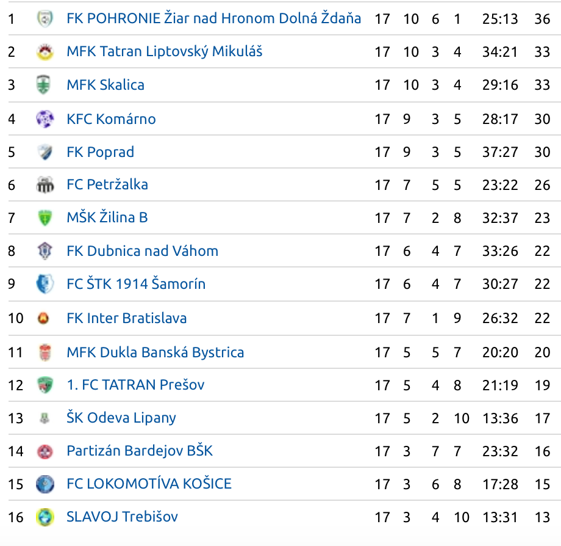Screen dimensions: 561x546
Task: Open FK Dubnica nad Váhom team page
Action: click(x=143, y=251)
